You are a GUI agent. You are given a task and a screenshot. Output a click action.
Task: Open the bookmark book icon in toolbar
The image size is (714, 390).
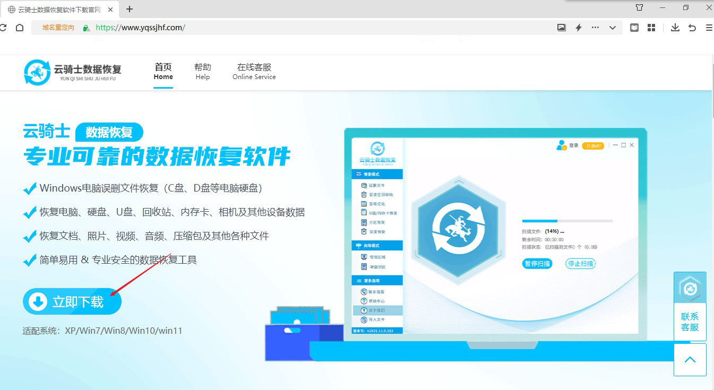(x=634, y=28)
